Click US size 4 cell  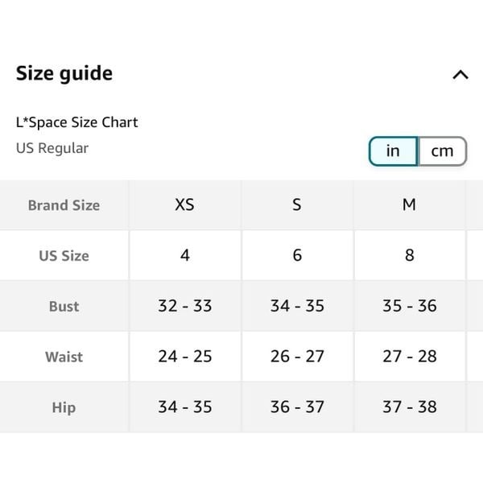pos(185,255)
